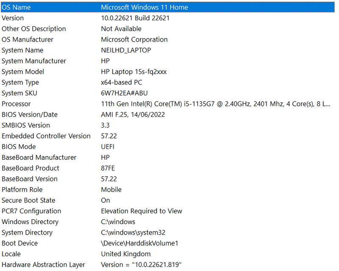This screenshot has width=339, height=271.
Task: Select the BIOS Version/Date label
Action: click(x=30, y=114)
